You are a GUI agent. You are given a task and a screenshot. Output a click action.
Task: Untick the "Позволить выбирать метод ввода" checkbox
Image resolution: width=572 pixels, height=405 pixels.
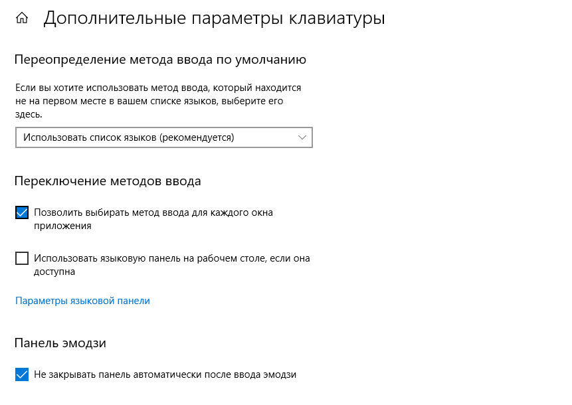tap(22, 212)
